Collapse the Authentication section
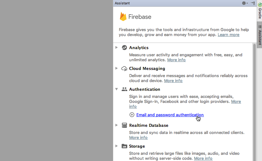The image size is (262, 161). coord(116,89)
